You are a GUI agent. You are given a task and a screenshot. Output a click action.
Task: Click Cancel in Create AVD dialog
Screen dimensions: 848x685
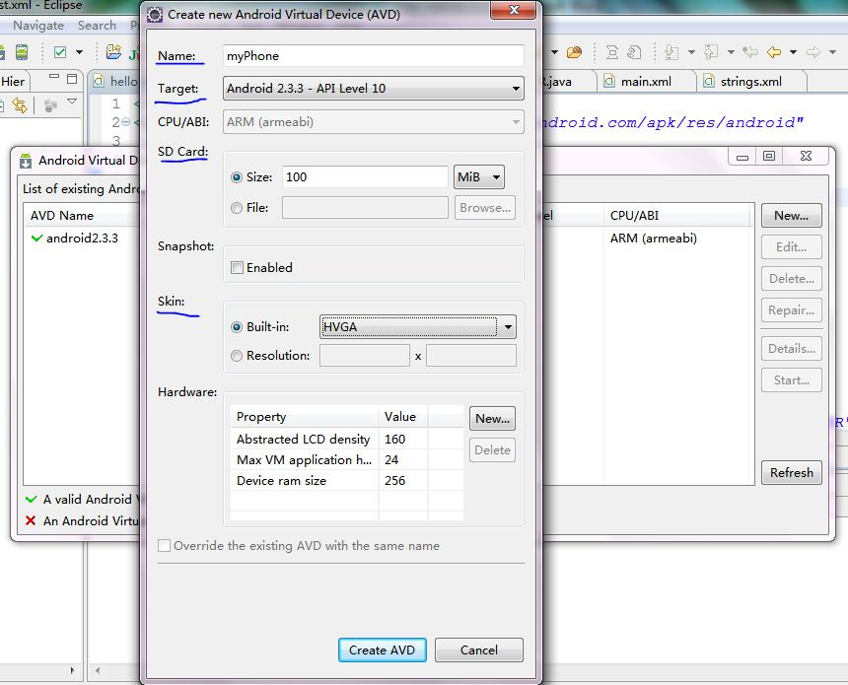pos(478,650)
